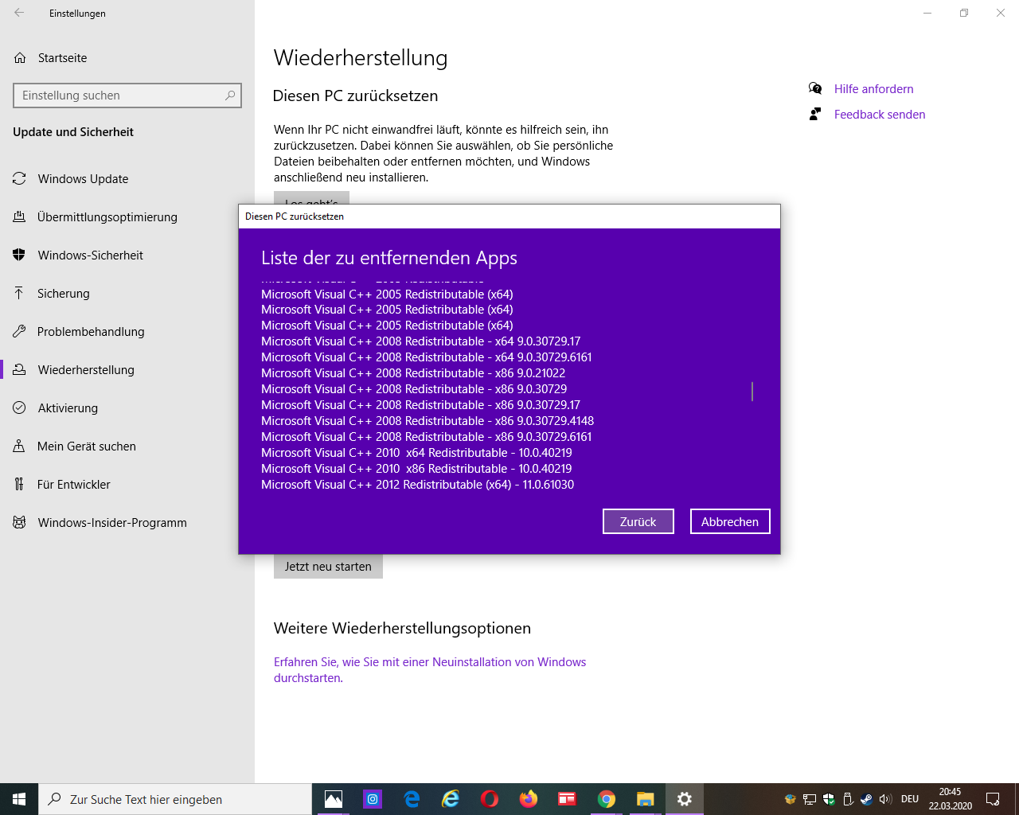Select Visual C++ 2010 x64 10.0.40219 entry

pos(416,453)
